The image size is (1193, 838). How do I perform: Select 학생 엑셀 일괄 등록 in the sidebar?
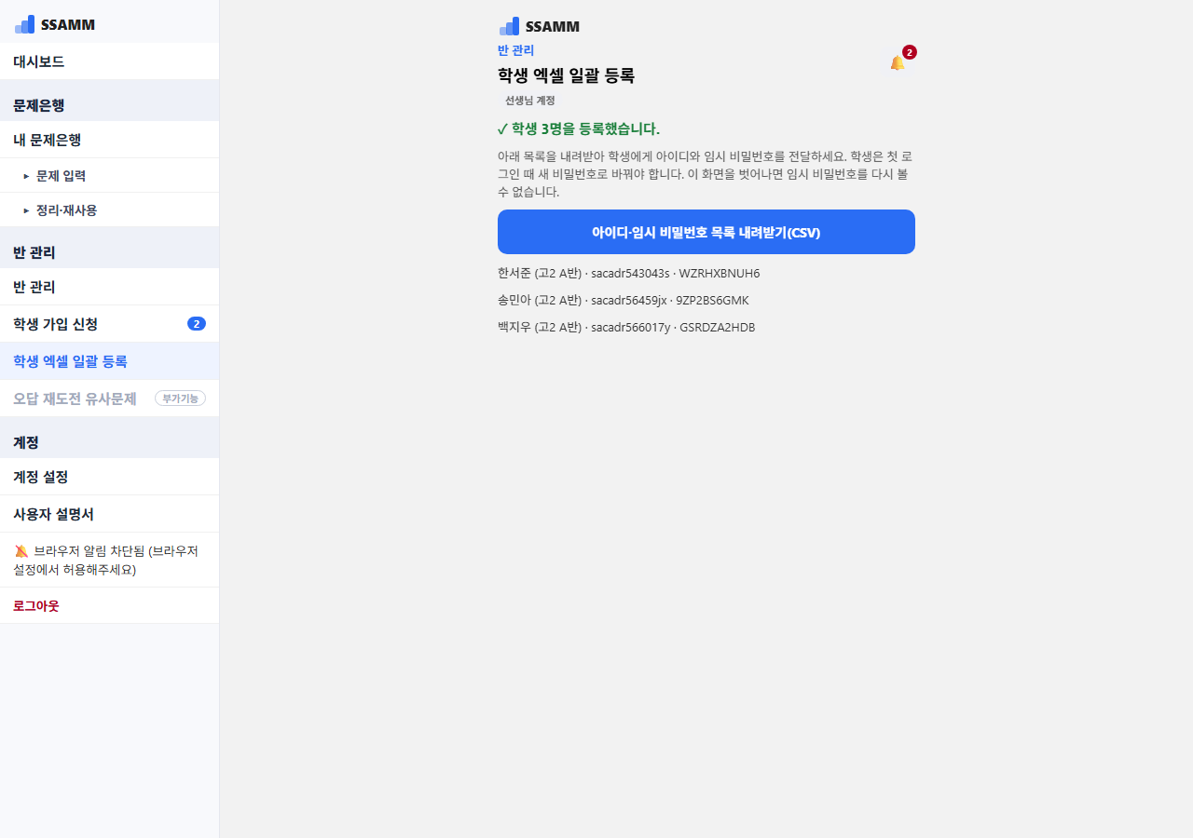tap(109, 361)
